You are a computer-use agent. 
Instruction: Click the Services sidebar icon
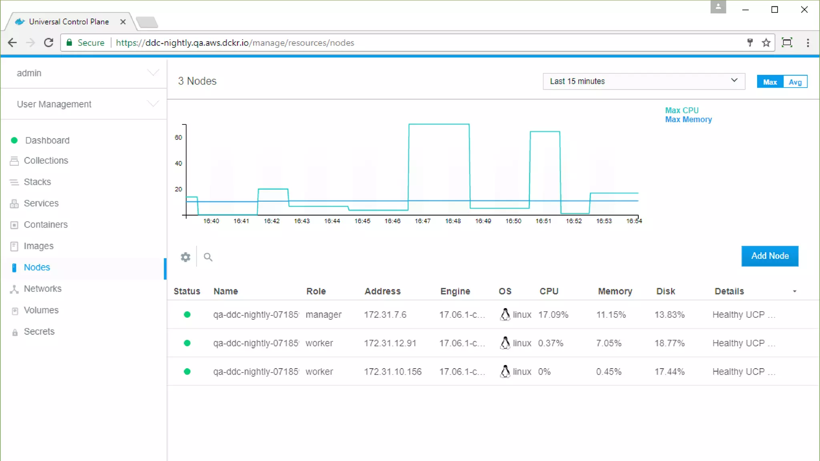coord(14,204)
